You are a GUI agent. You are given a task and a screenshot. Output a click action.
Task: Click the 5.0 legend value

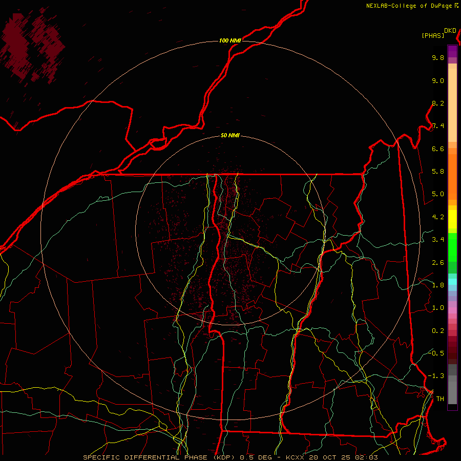(x=438, y=194)
